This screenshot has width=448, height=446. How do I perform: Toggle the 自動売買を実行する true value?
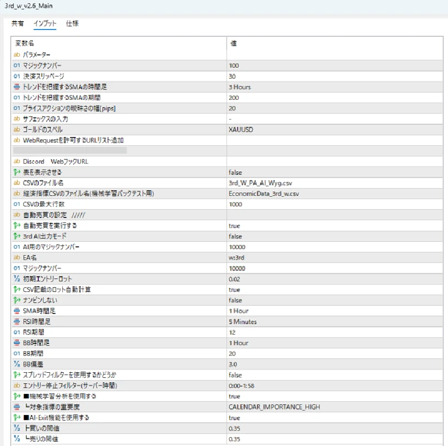(x=234, y=226)
